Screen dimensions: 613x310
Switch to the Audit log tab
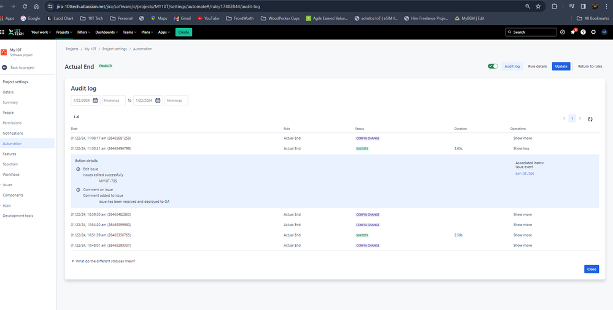512,66
